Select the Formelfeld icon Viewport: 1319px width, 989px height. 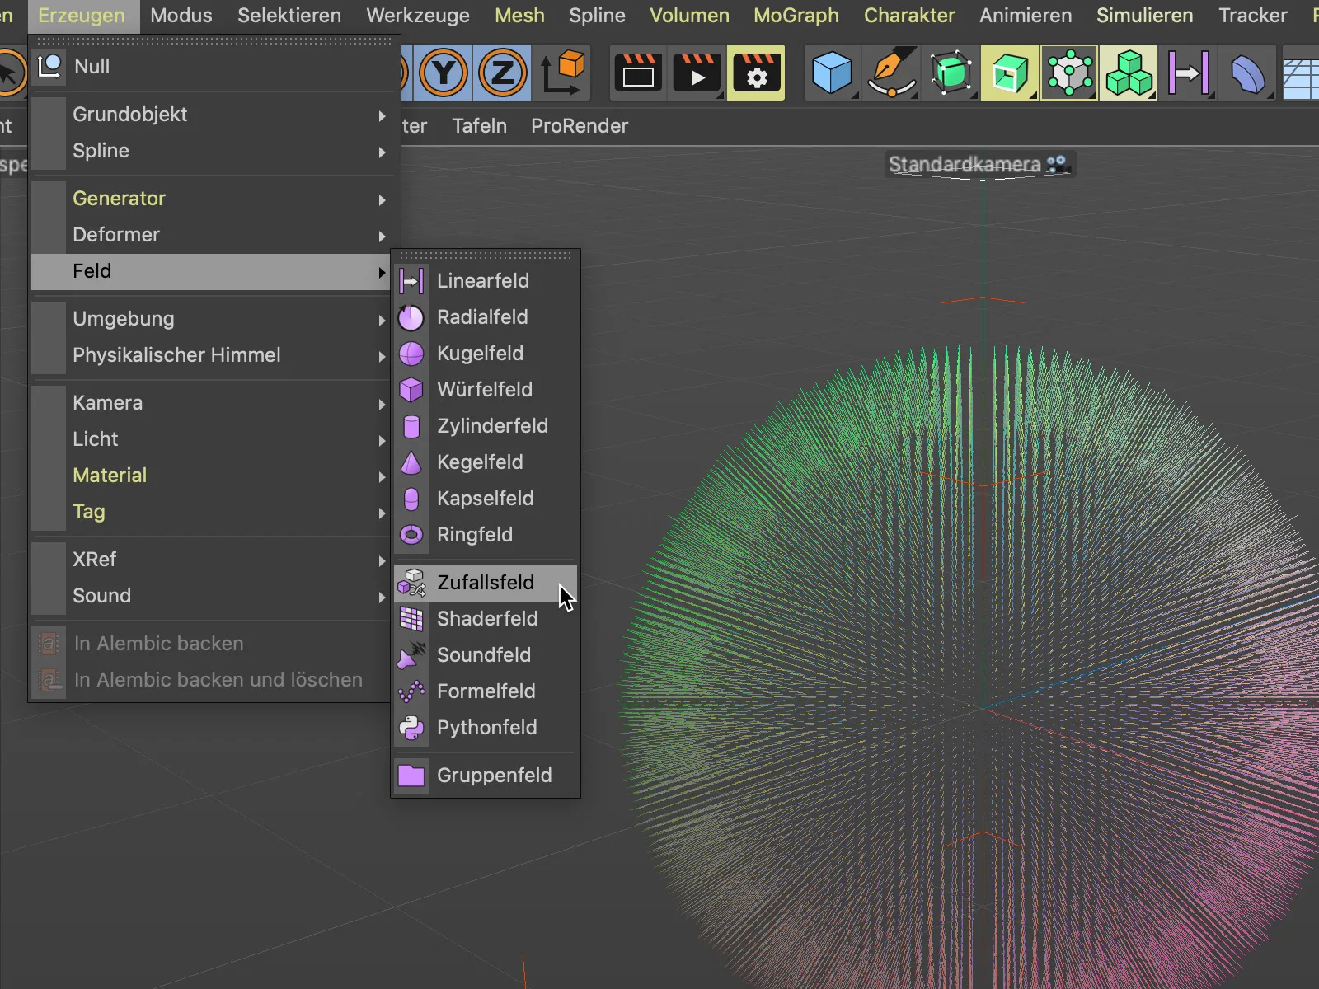(411, 691)
